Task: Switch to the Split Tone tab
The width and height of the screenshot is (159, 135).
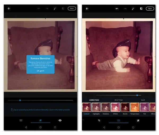Action: [118, 100]
